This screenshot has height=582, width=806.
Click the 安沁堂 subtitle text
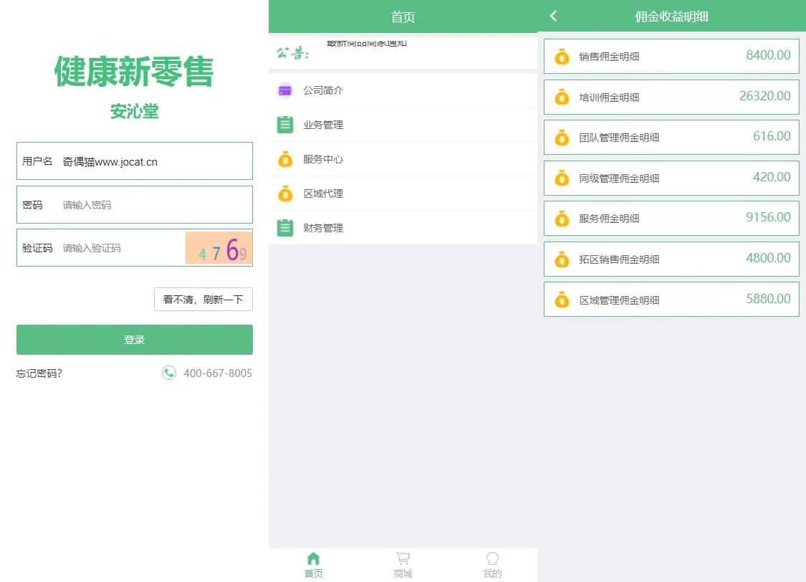pyautogui.click(x=135, y=111)
